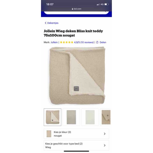The width and height of the screenshot is (153, 153).
Task: Tap the yellow star rating
Action: point(67,42)
